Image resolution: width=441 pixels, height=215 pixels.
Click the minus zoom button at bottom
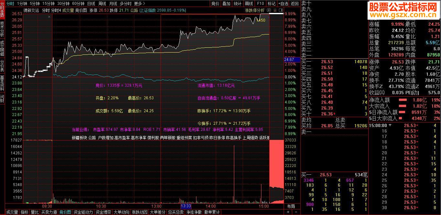(296, 212)
